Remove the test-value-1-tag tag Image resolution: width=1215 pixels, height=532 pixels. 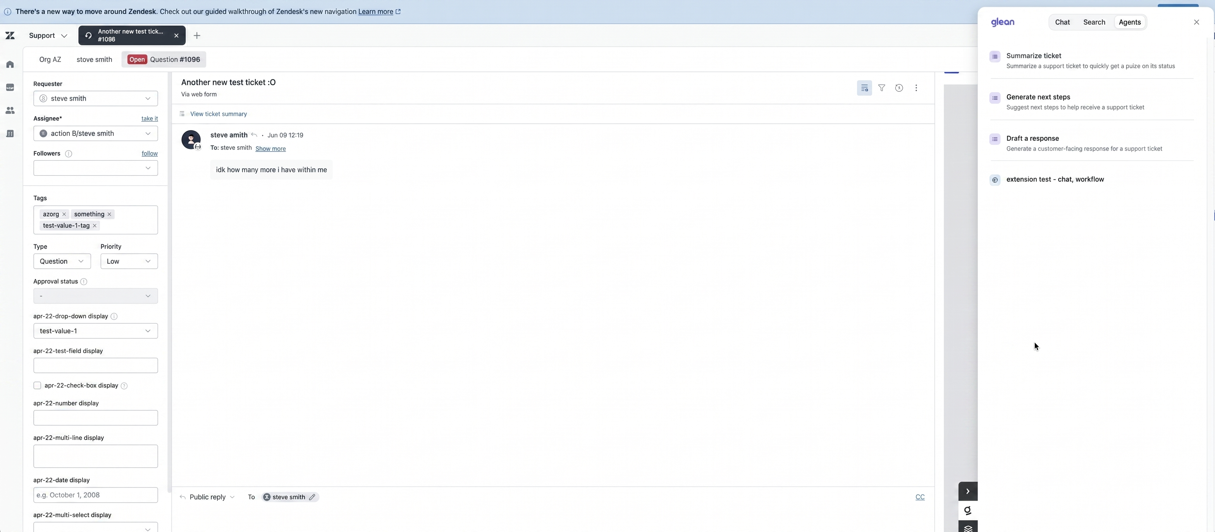pyautogui.click(x=95, y=226)
